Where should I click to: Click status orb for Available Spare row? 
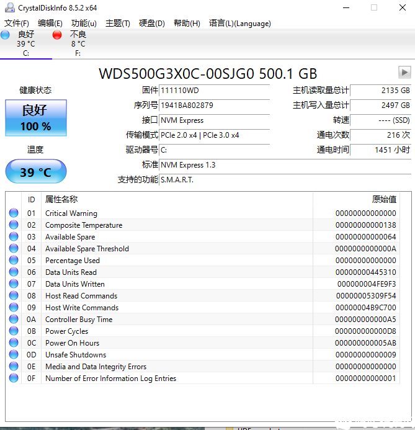coord(14,236)
